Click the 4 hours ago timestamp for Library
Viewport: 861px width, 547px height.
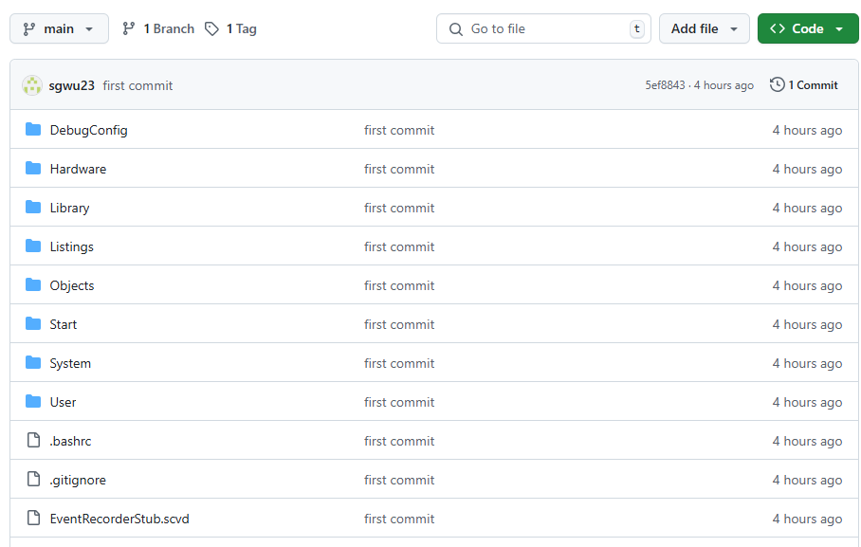(x=807, y=209)
